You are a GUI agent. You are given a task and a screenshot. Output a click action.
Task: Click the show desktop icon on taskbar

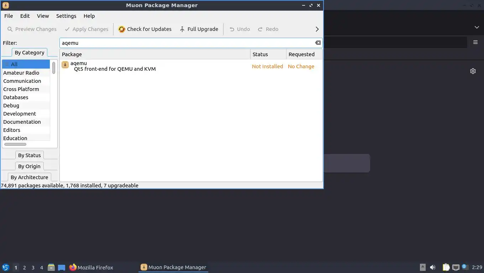(62, 267)
